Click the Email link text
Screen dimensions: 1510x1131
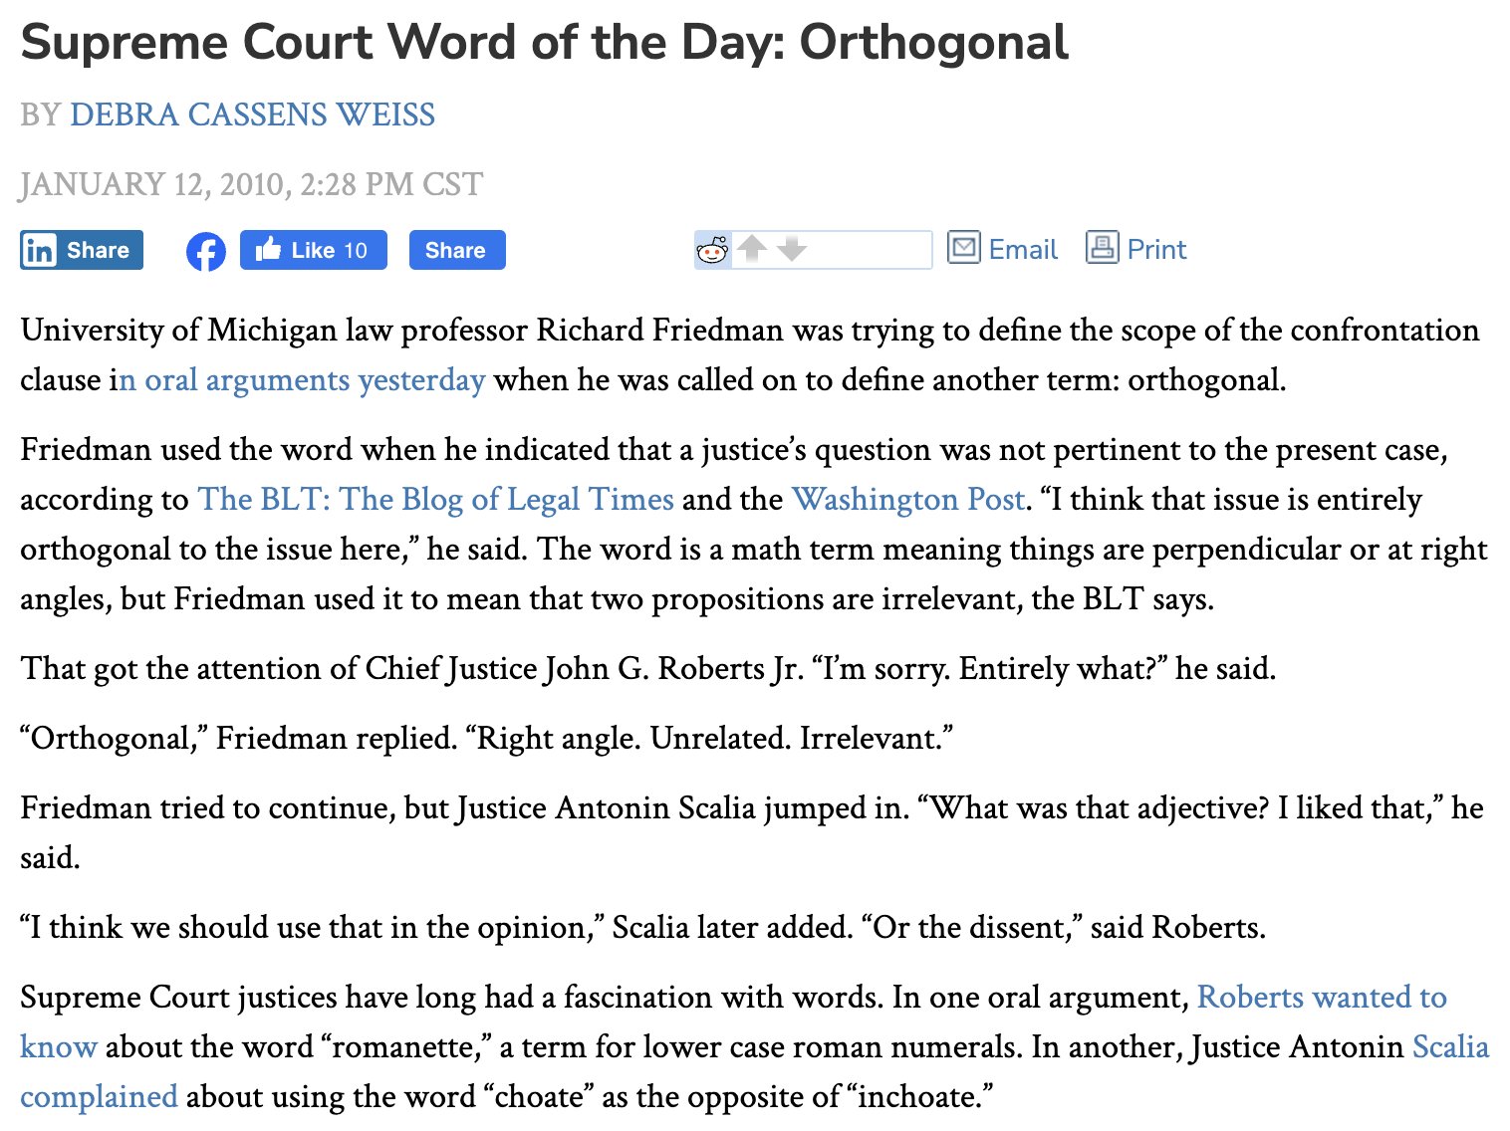coord(1023,249)
